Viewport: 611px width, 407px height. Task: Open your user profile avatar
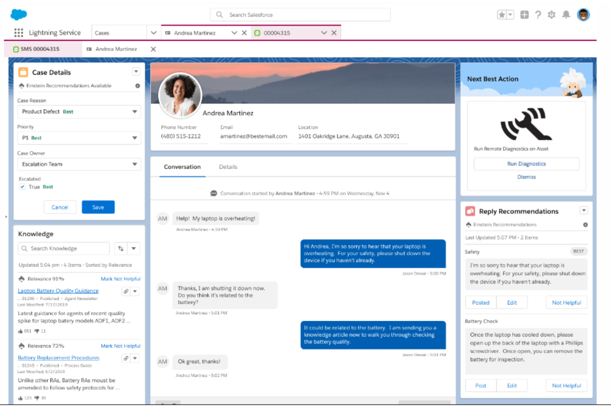583,14
